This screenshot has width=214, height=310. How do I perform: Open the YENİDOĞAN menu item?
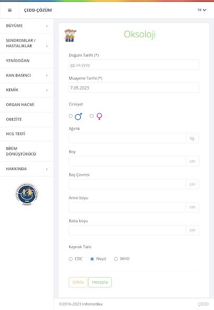tap(27, 61)
